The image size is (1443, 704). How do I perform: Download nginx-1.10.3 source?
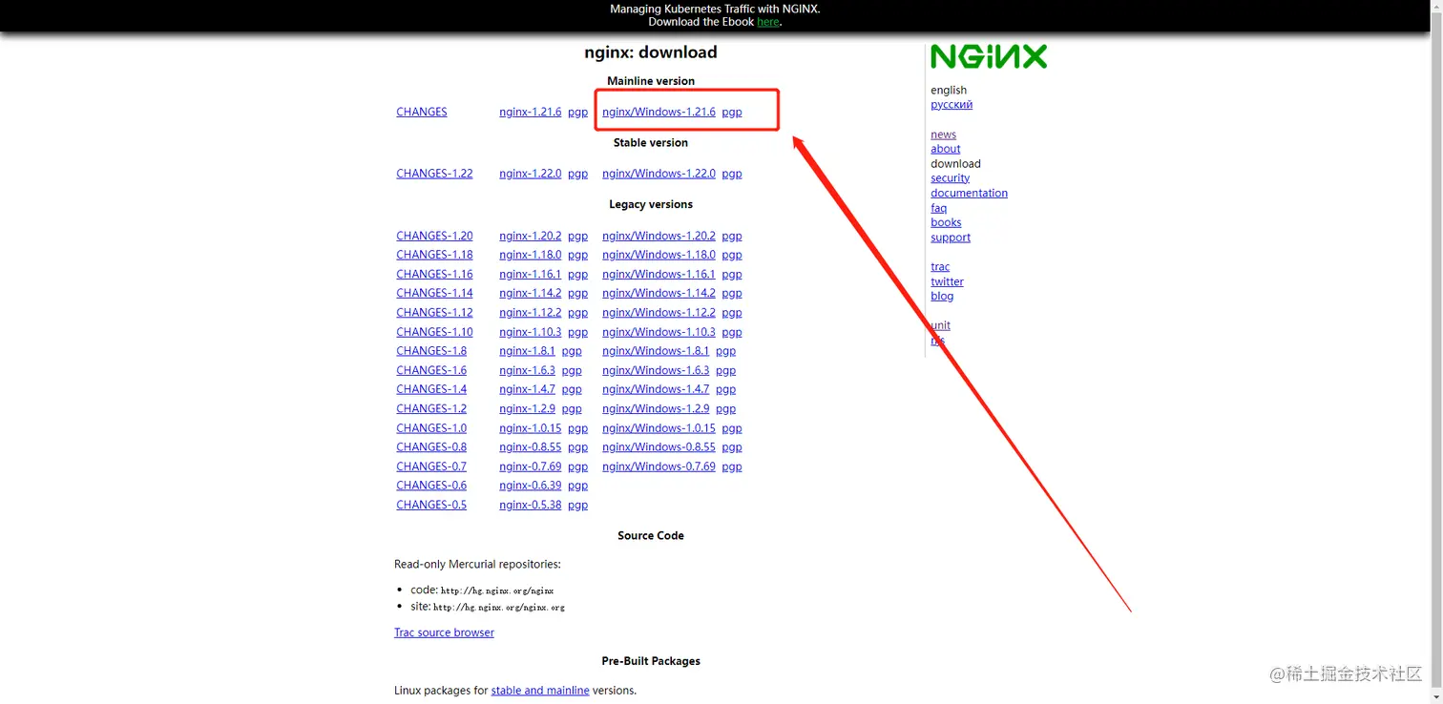[x=530, y=332]
